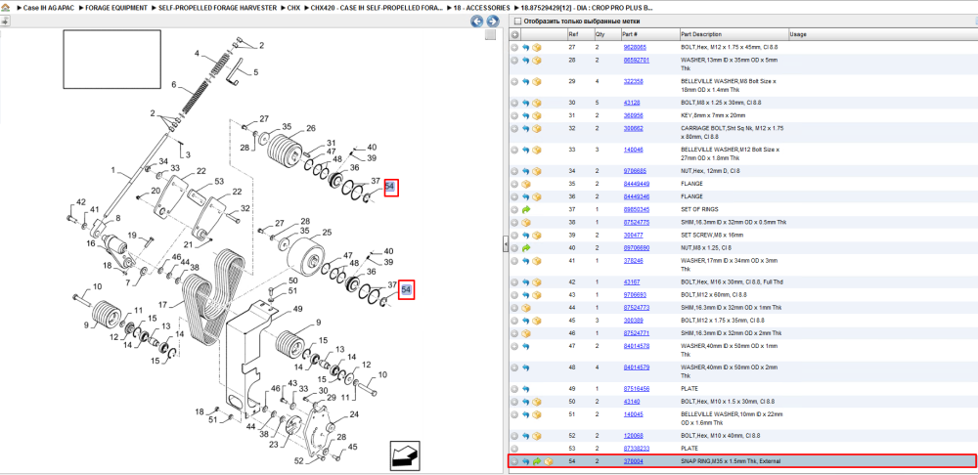Click the blue arrow icon in Ref 54 row
The height and width of the screenshot is (475, 978).
tap(526, 461)
